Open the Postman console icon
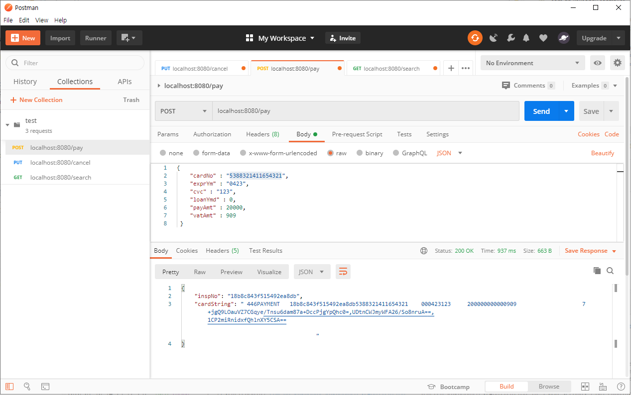Viewport: 633px width, 395px height. click(x=45, y=387)
